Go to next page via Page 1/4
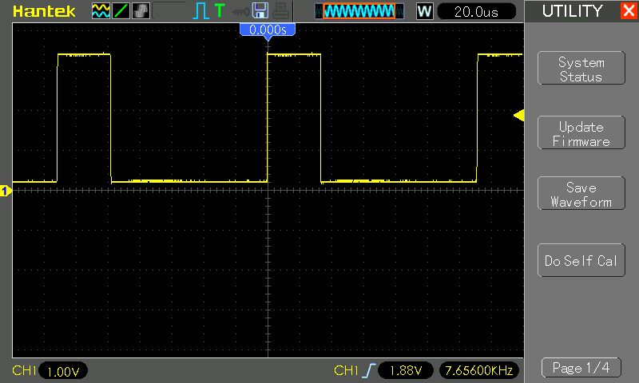 click(x=581, y=368)
